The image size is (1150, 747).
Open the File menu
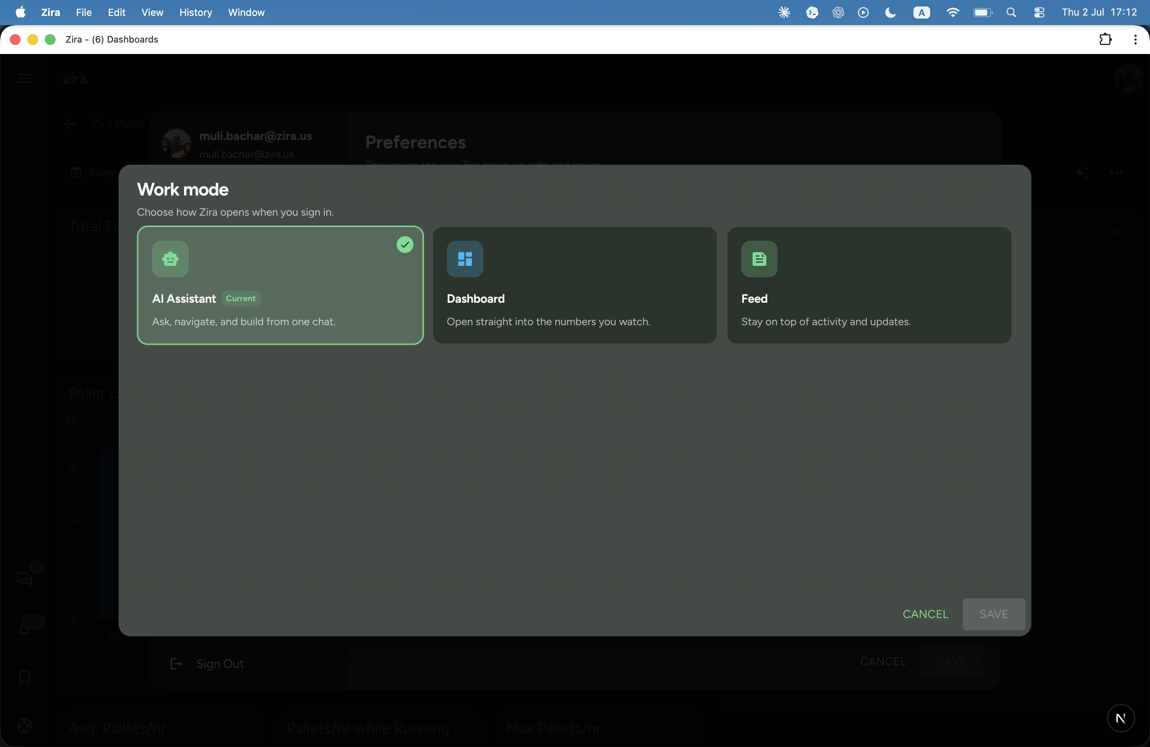(84, 12)
